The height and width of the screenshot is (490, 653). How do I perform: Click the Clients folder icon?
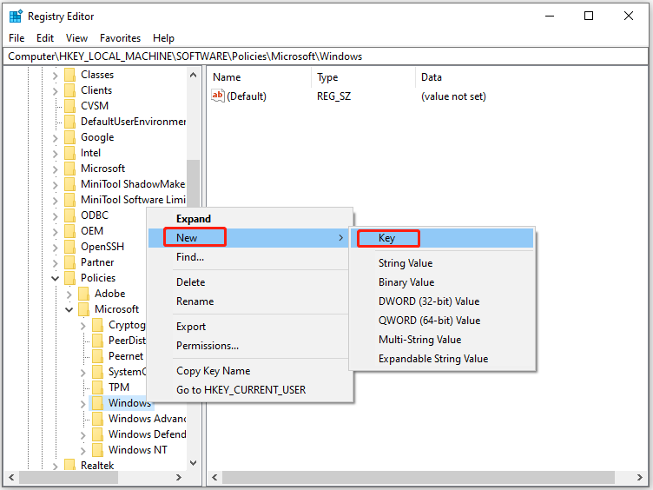(70, 90)
